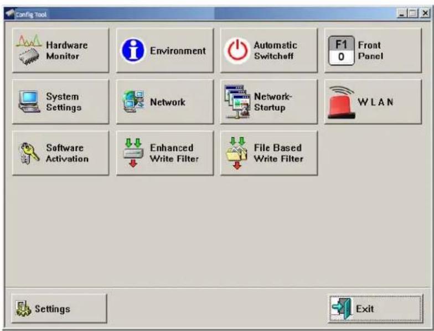Open Software Activation label

click(x=68, y=153)
